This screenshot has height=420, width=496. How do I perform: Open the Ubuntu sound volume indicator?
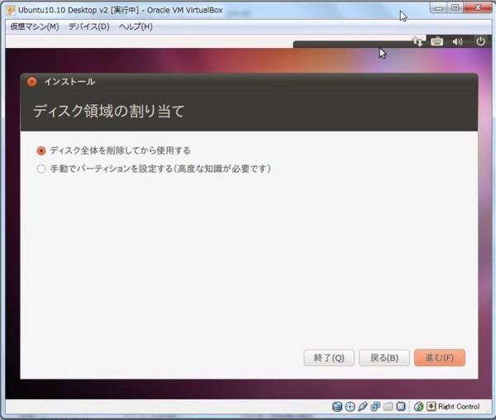point(457,41)
